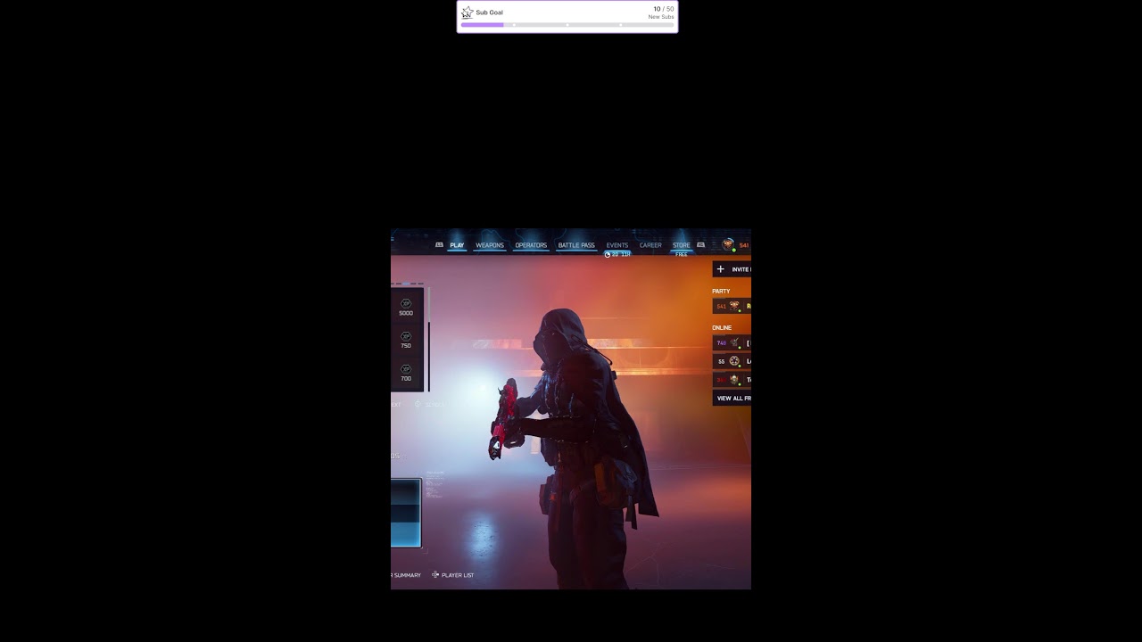Select the 5000 XP reward tile
Image resolution: width=1142 pixels, height=642 pixels.
pyautogui.click(x=406, y=307)
